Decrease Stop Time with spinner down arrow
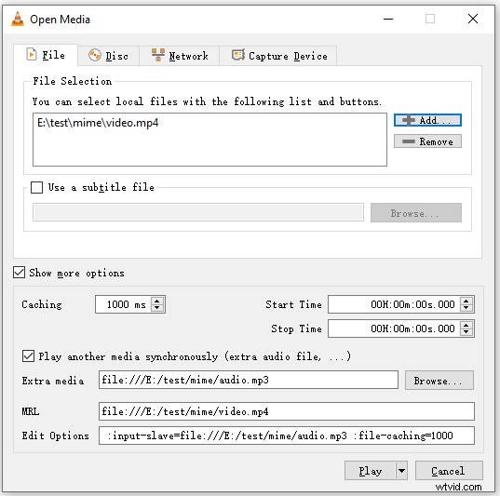The height and width of the screenshot is (496, 500). pos(466,332)
